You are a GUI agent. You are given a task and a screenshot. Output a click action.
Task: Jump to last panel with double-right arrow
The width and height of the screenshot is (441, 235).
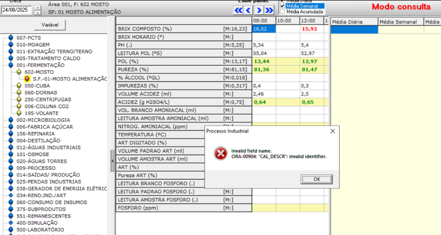(269, 10)
